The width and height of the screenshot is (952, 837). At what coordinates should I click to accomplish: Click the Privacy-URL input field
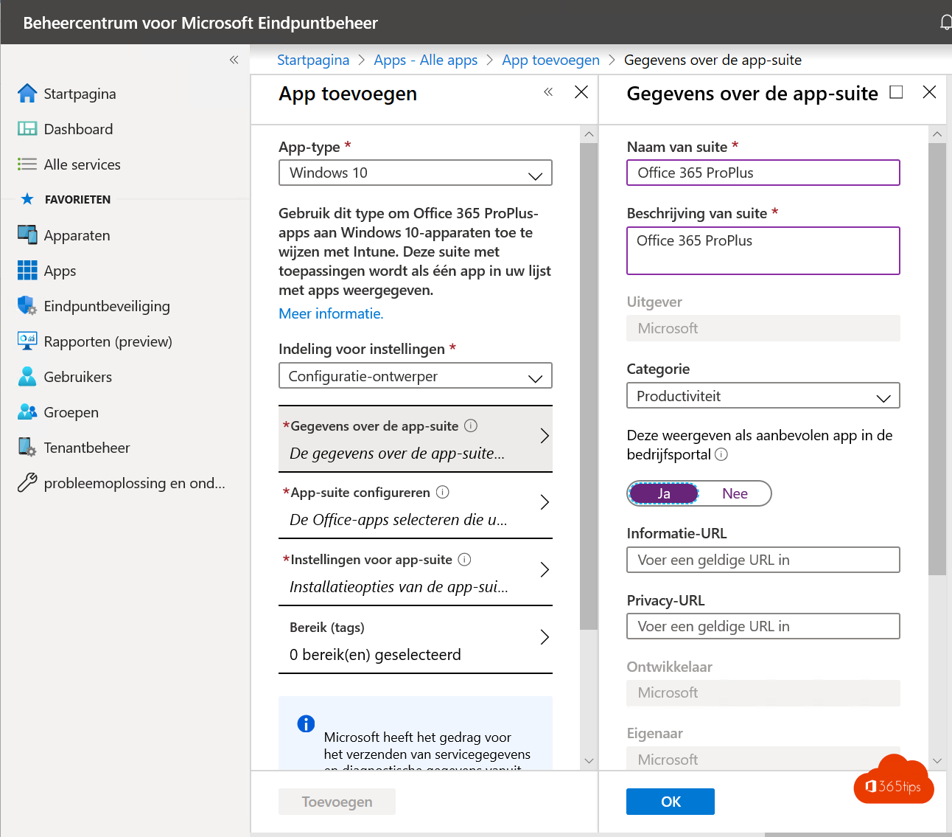(x=763, y=626)
